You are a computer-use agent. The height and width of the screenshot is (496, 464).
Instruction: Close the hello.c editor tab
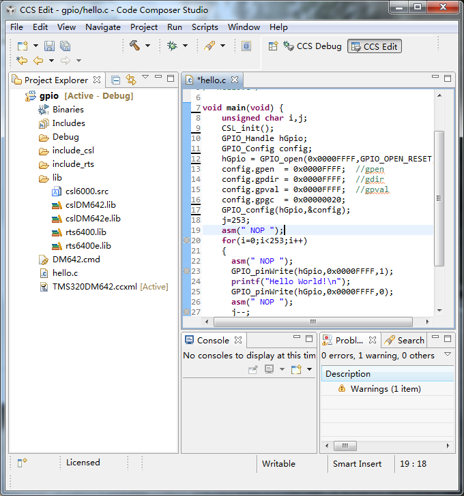pyautogui.click(x=234, y=80)
